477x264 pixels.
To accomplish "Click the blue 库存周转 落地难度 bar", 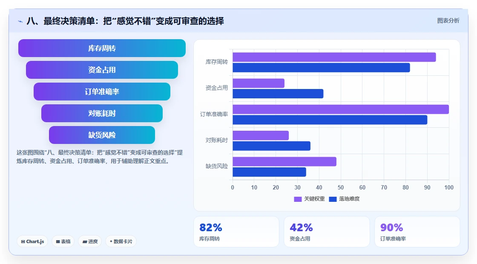I will pos(321,68).
